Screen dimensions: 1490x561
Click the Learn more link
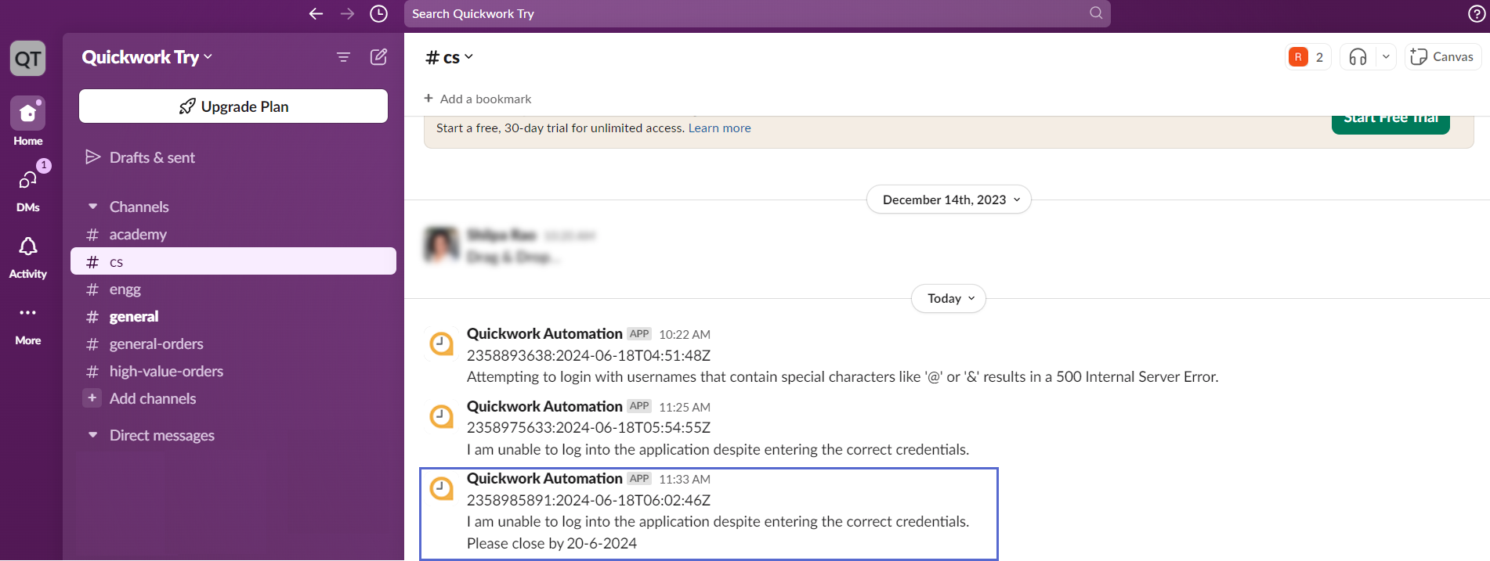tap(719, 128)
